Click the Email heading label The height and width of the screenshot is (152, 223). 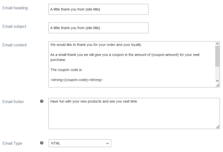15,8
